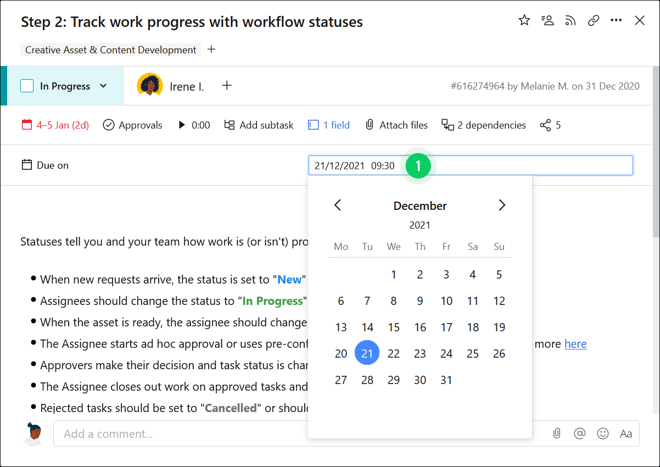
Task: Go to the next month in the calendar
Action: pos(501,204)
